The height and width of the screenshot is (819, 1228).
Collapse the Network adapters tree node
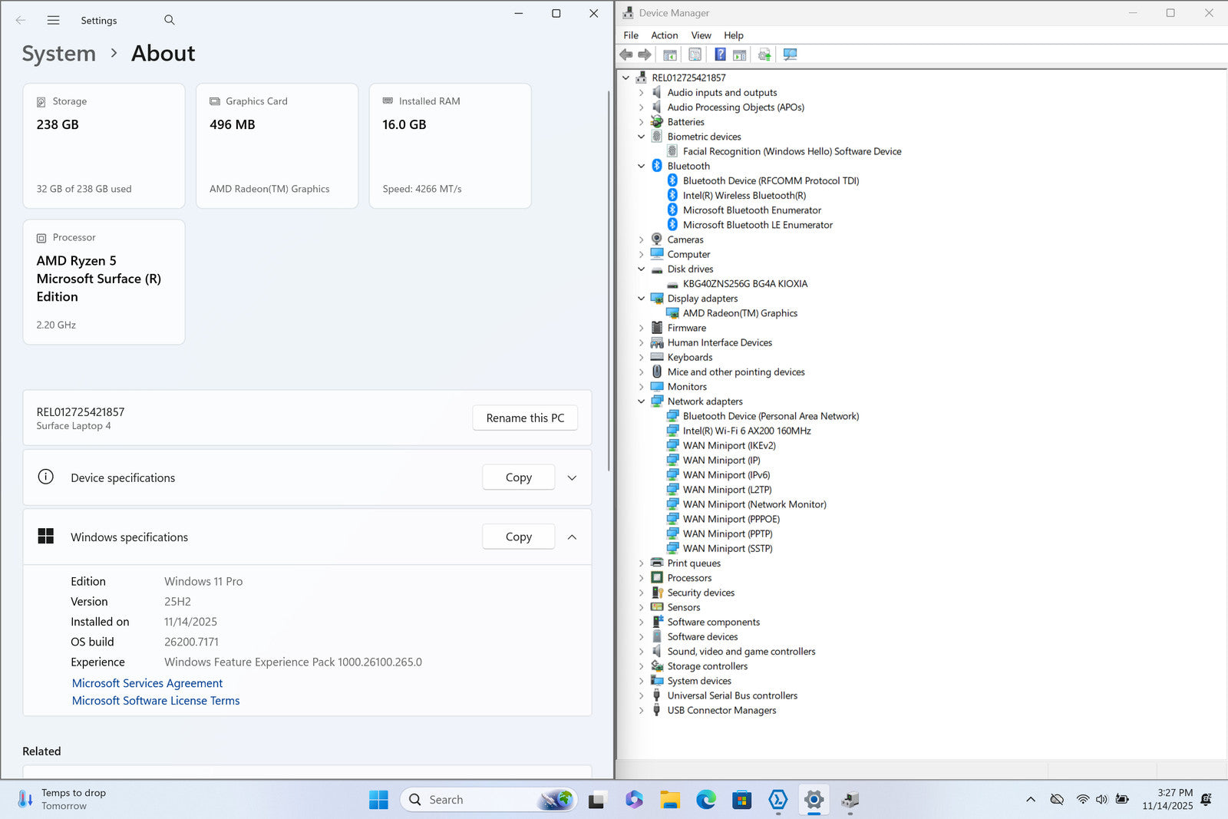point(642,401)
